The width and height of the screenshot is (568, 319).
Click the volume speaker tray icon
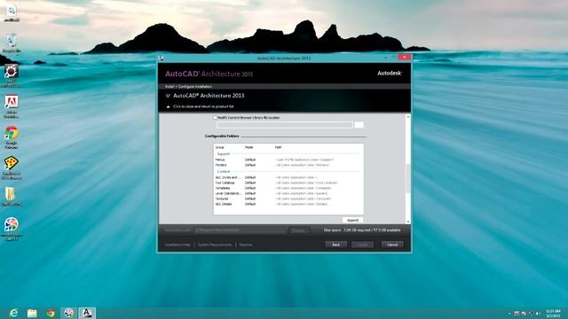[538, 313]
